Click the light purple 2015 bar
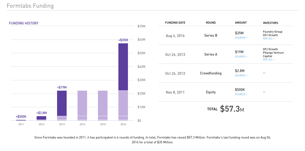This screenshot has width=305, height=151. [103, 106]
